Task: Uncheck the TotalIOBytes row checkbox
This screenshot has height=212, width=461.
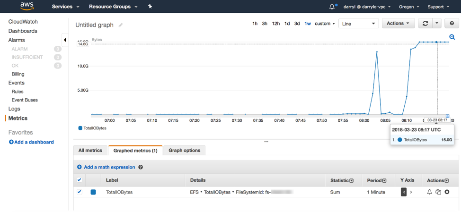Action: [80, 192]
